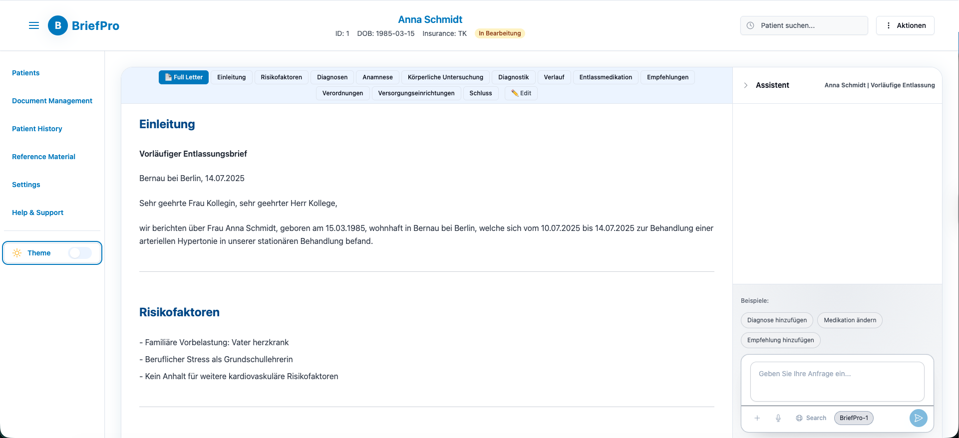Screen dimensions: 959x438
Task: Open the hamburger menu icon
Action: [34, 25]
